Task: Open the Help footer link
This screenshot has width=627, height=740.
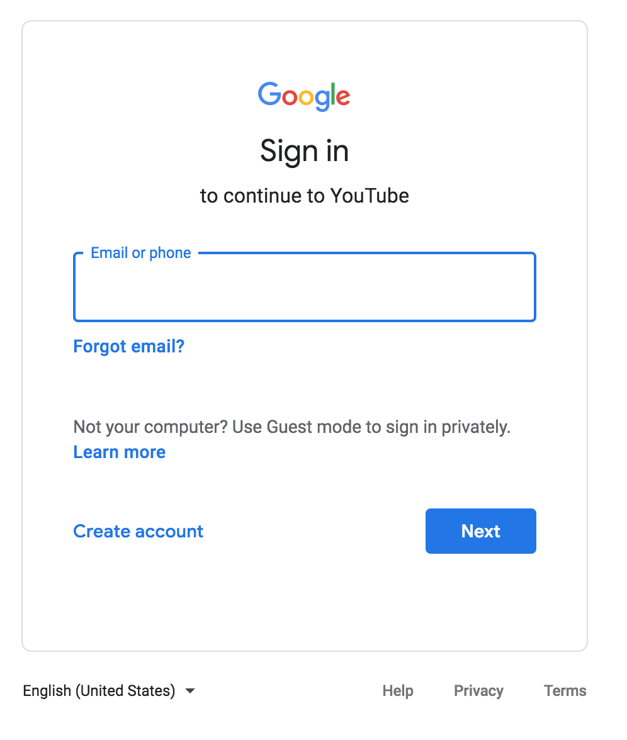Action: click(x=398, y=691)
